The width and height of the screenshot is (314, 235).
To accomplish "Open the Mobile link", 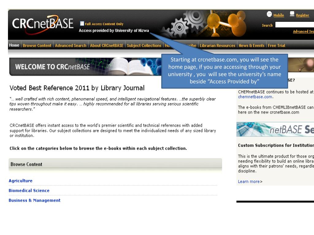I will [278, 15].
